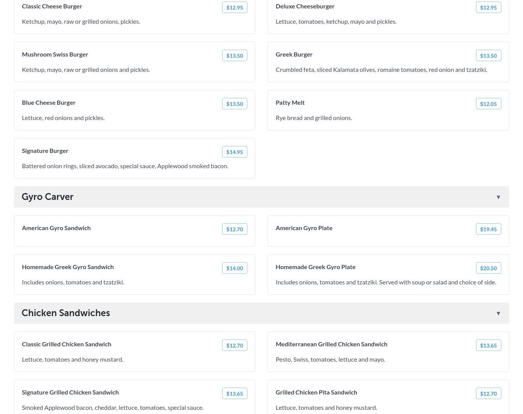Open the Signature Burger item title
This screenshot has width=523, height=414.
point(45,151)
